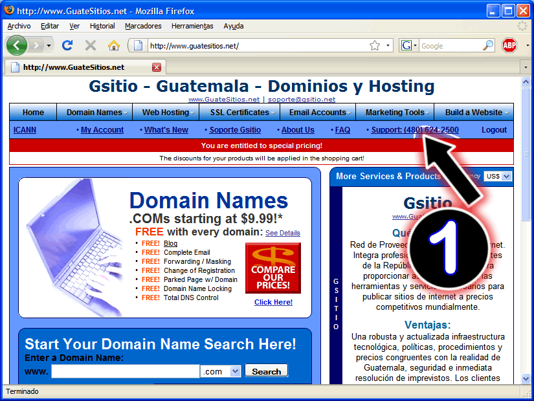
Task: Click the Support: (480) 624-2500 link
Action: 415,130
